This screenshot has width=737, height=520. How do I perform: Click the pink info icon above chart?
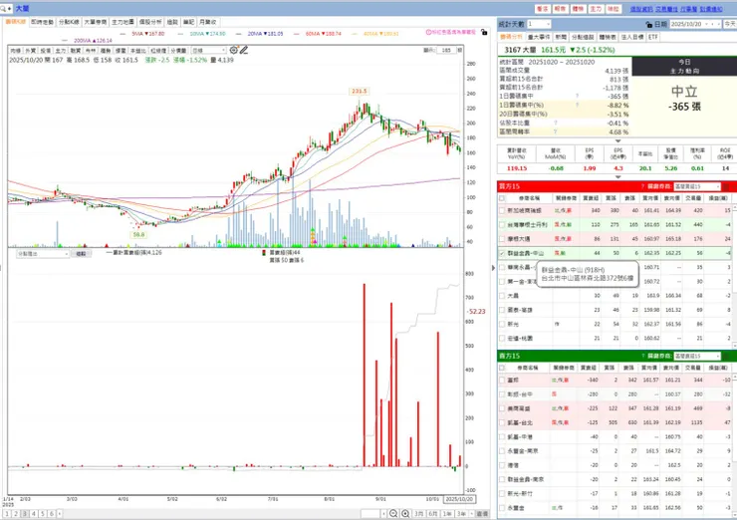(x=428, y=32)
